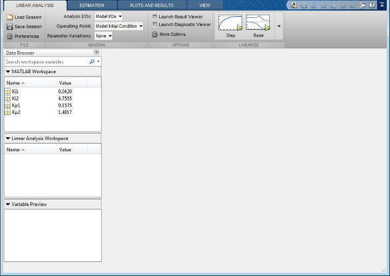Expand the linearize plot gallery arrow
390x276 pixels.
coord(279,26)
